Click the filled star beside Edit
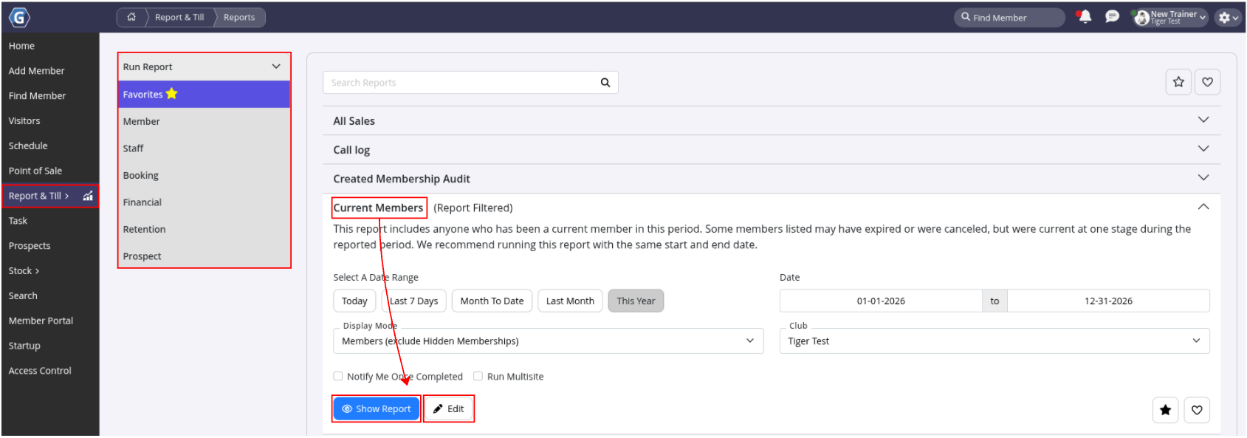The image size is (1247, 438). tap(1165, 410)
